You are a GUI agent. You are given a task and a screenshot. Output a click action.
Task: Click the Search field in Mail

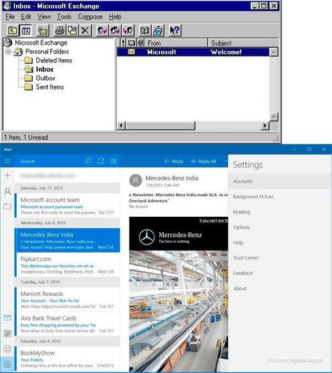50,161
